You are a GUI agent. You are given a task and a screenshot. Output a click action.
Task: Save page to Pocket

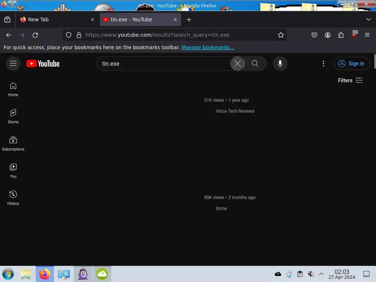[x=314, y=35]
